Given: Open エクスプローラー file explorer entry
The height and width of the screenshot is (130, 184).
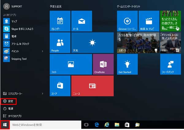Looking at the screenshot, I should [x=13, y=94].
